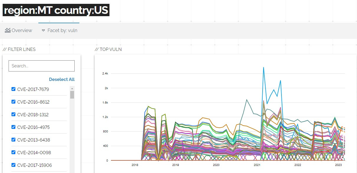Viewport: 357px width, 173px height.
Task: Click the Overview chart icon
Action: 8,30
